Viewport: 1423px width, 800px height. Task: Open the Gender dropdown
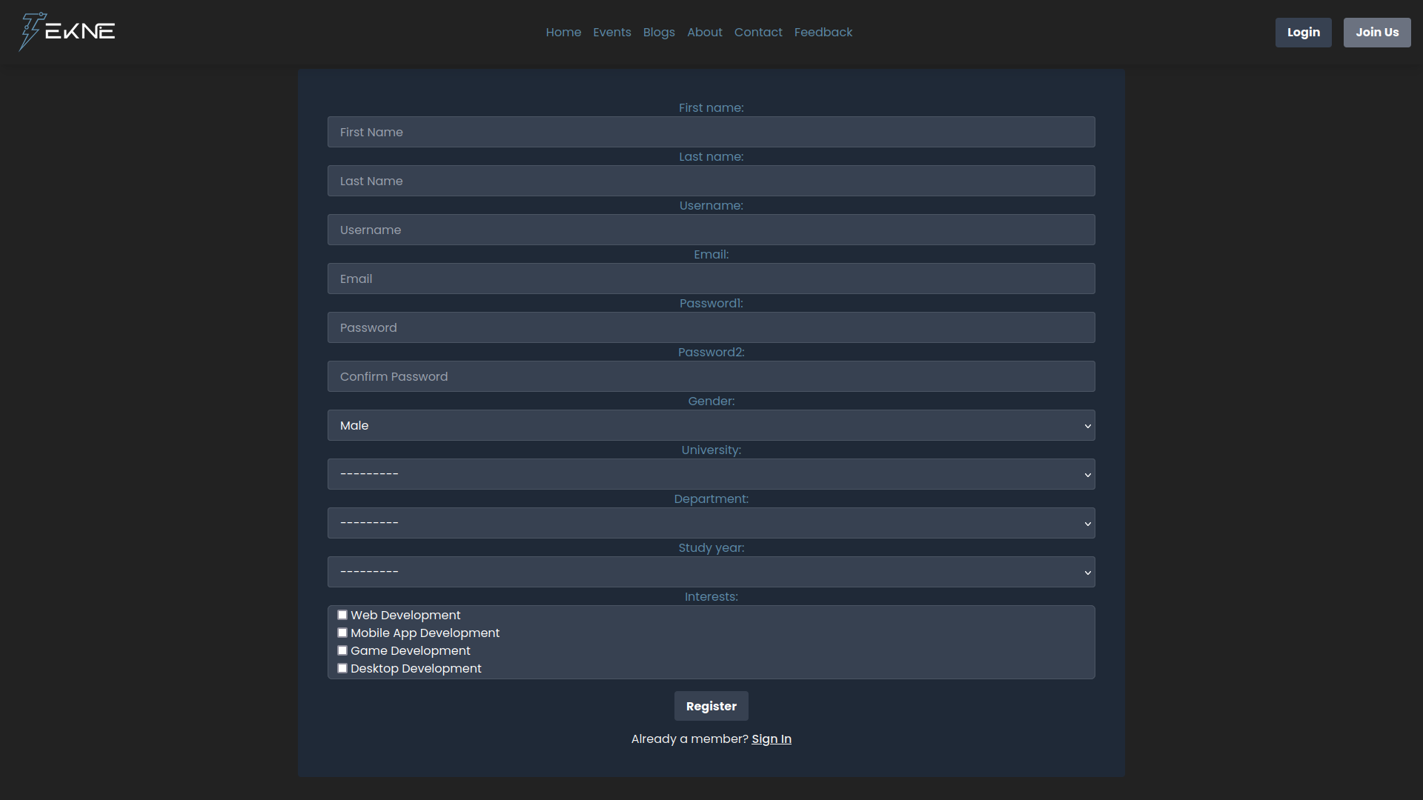pos(711,425)
